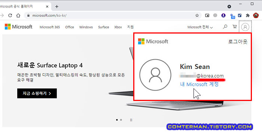Reload the page with the refresh icon
262x136 pixels.
[10, 15]
